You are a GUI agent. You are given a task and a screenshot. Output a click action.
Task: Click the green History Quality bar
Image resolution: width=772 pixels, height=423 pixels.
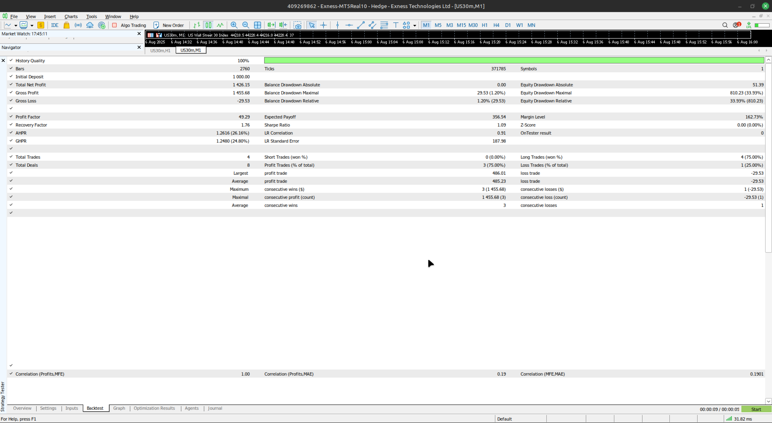(x=514, y=60)
